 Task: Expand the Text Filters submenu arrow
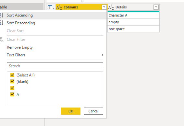(x=103, y=55)
